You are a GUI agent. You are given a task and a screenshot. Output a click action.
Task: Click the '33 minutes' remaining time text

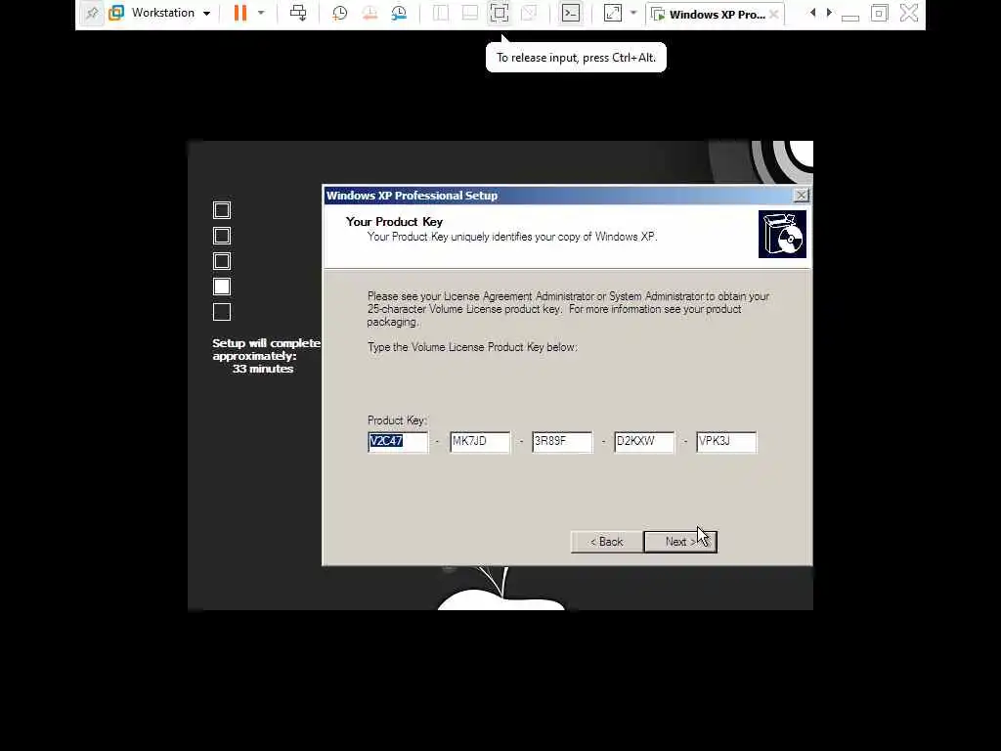click(262, 369)
